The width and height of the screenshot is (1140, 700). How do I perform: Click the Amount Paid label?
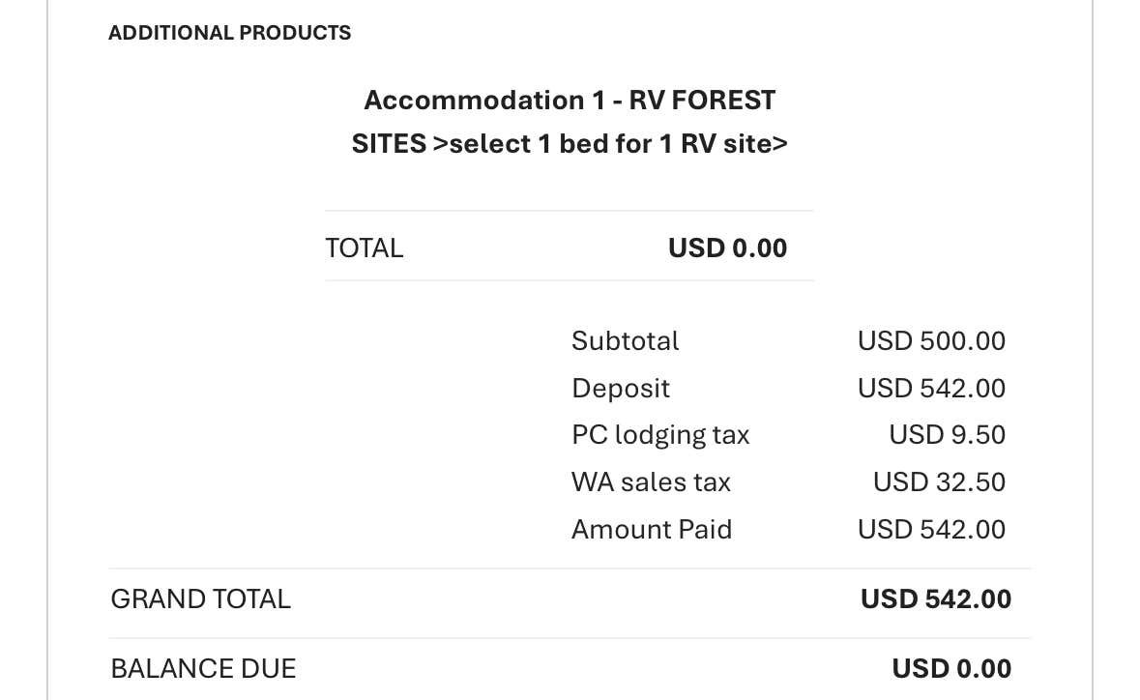[652, 530]
